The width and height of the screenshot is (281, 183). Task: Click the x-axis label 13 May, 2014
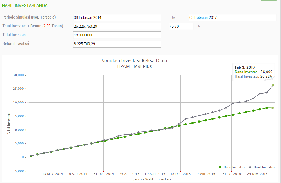point(52,174)
